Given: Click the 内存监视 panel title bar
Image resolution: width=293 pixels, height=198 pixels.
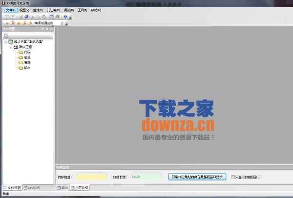Looking at the screenshot, I should [x=174, y=167].
